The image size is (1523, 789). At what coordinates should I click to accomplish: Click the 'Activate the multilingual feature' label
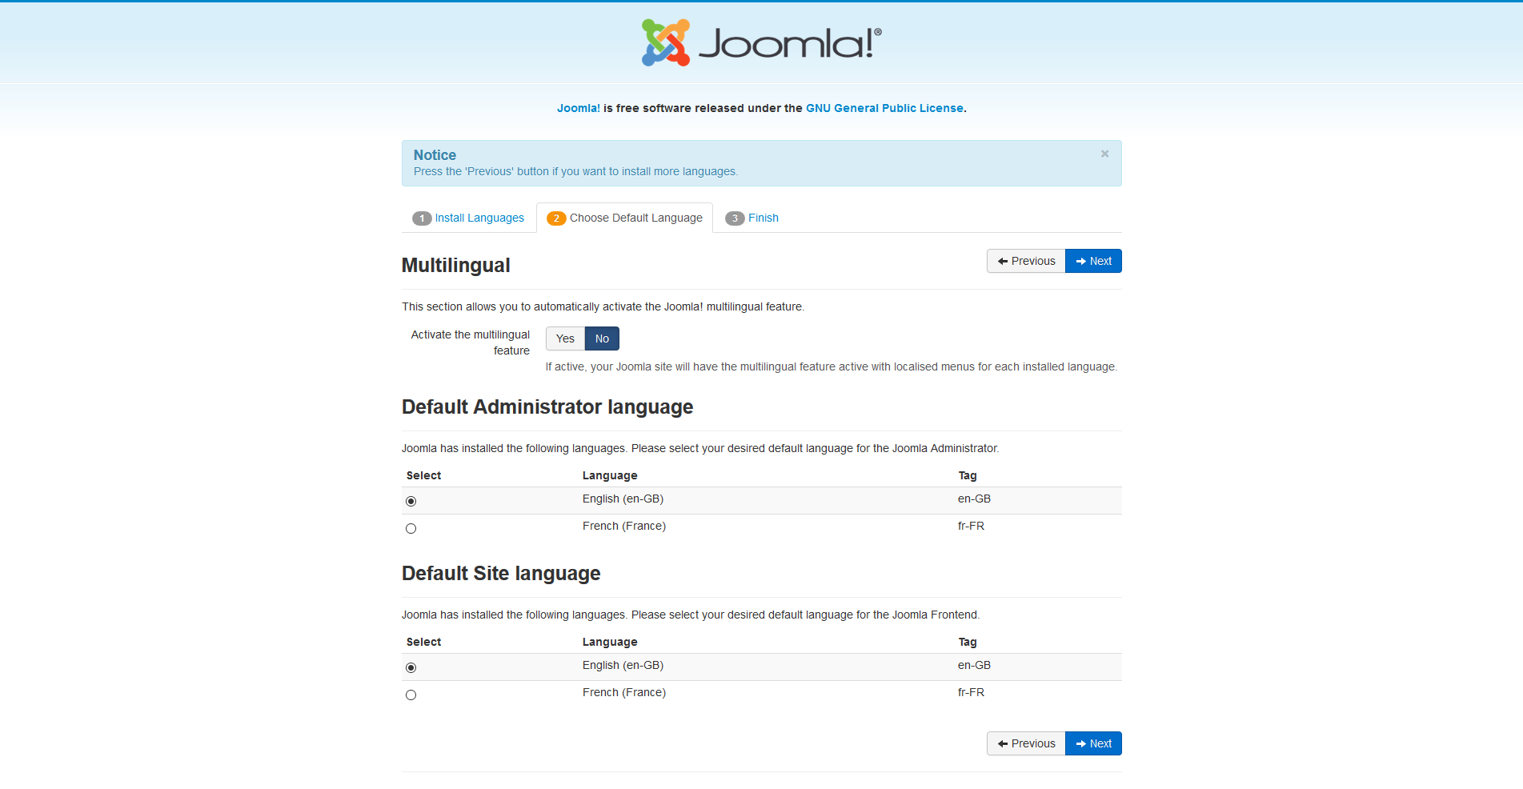click(471, 342)
